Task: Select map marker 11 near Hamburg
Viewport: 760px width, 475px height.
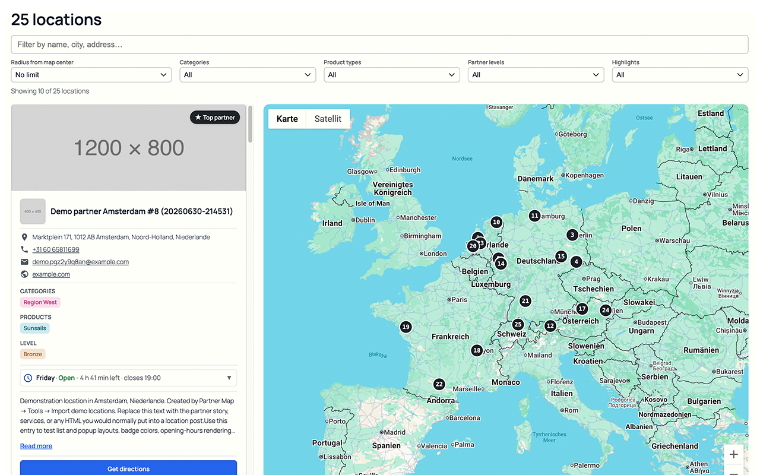Action: pyautogui.click(x=535, y=216)
